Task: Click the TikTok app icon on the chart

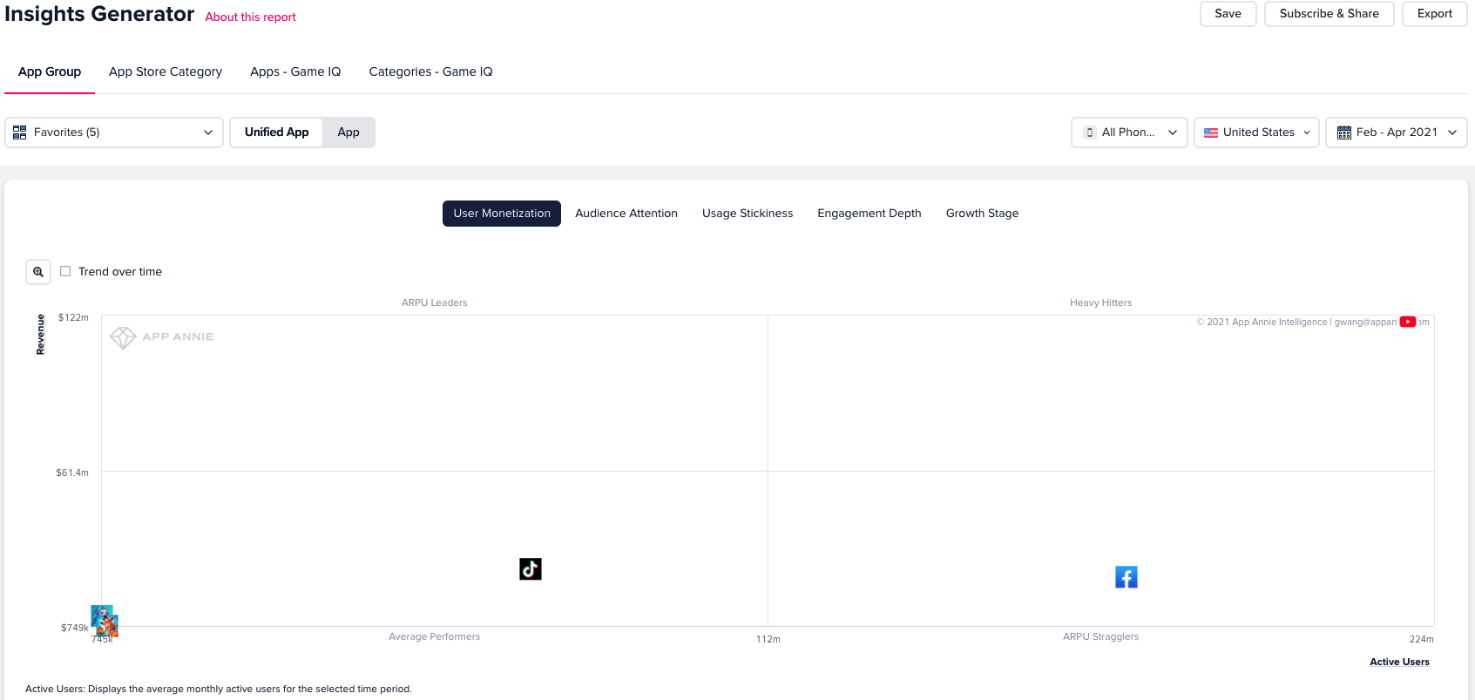Action: [531, 569]
